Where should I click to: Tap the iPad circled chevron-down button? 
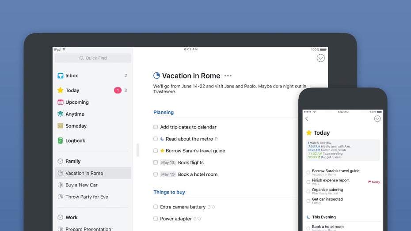point(320,58)
